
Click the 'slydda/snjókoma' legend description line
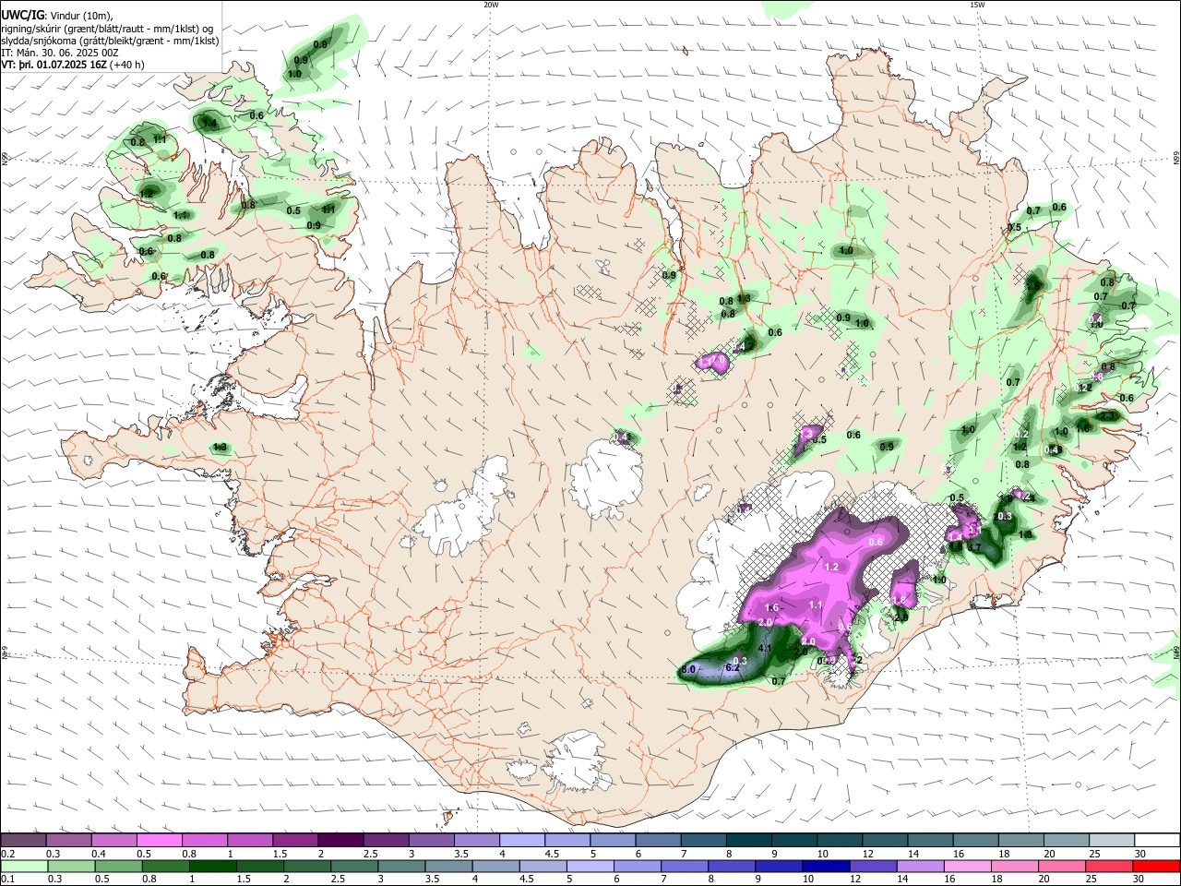pyautogui.click(x=110, y=41)
